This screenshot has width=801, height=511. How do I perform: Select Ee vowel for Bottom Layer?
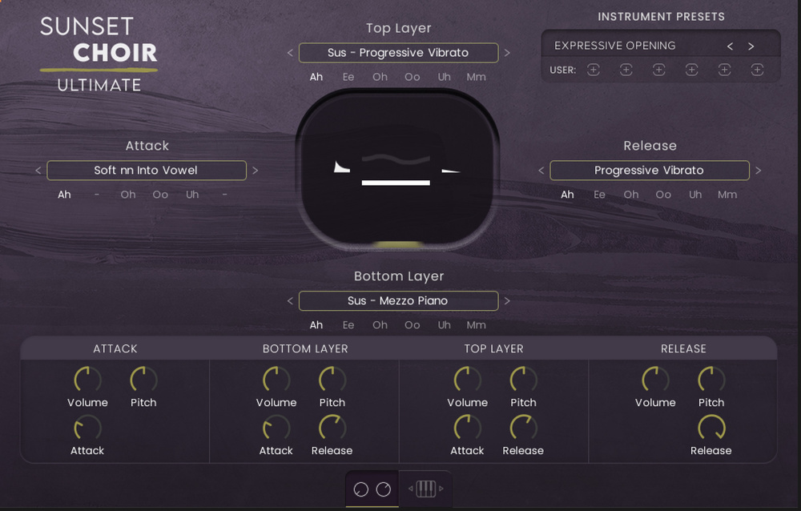[x=348, y=325]
